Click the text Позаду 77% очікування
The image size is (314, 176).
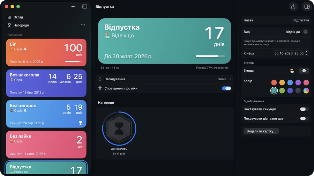212,68
